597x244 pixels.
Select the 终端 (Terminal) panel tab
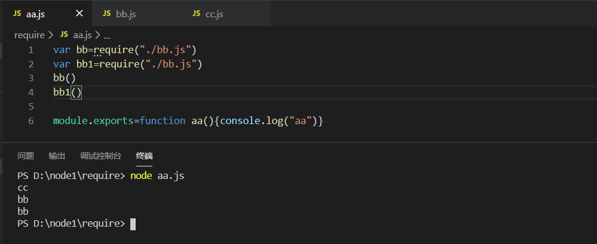pos(144,156)
